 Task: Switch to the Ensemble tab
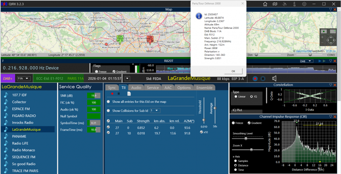coord(204,88)
